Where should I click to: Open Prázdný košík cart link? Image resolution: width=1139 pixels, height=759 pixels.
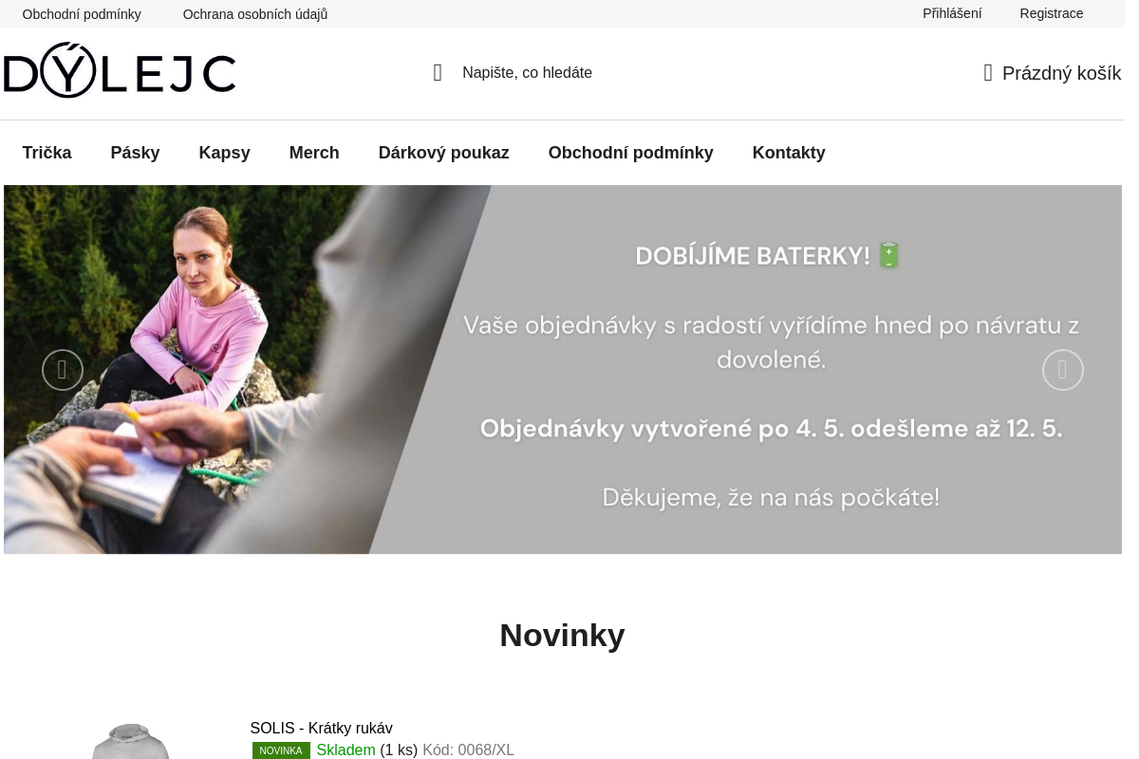pyautogui.click(x=1052, y=73)
